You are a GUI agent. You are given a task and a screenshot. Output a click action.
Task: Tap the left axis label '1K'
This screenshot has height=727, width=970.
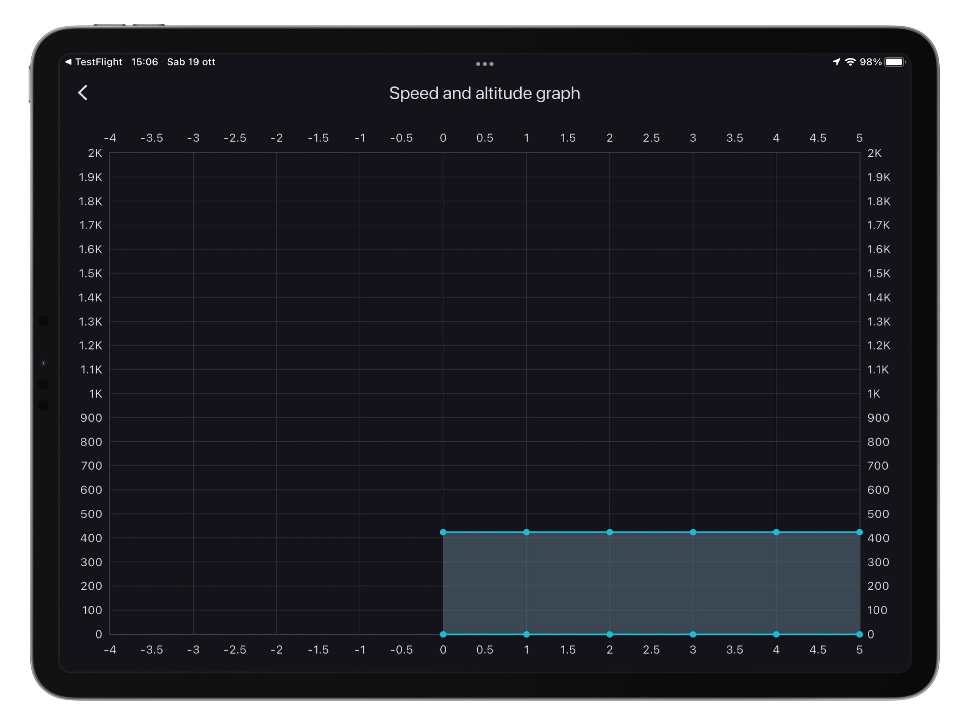[96, 393]
